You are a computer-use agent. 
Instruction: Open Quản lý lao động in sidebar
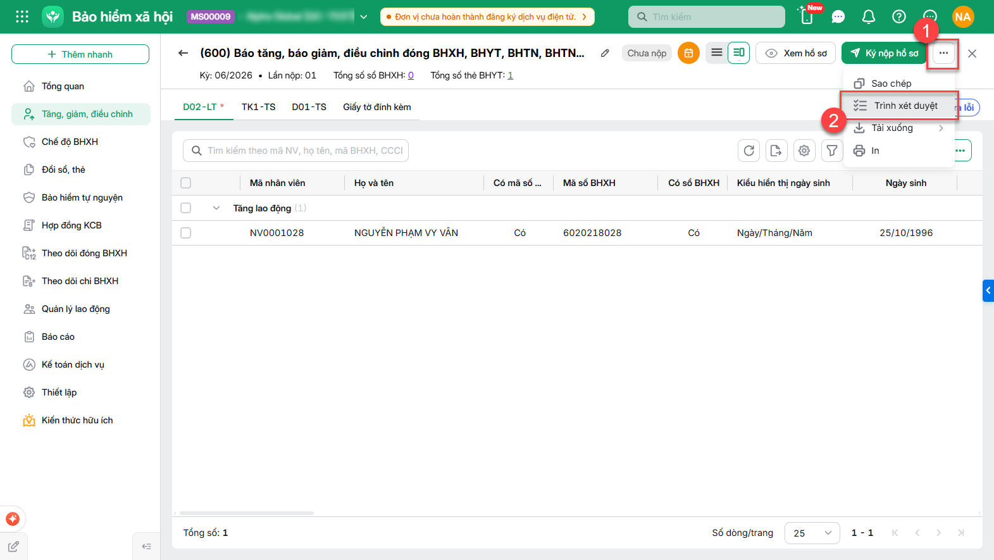tap(81, 309)
